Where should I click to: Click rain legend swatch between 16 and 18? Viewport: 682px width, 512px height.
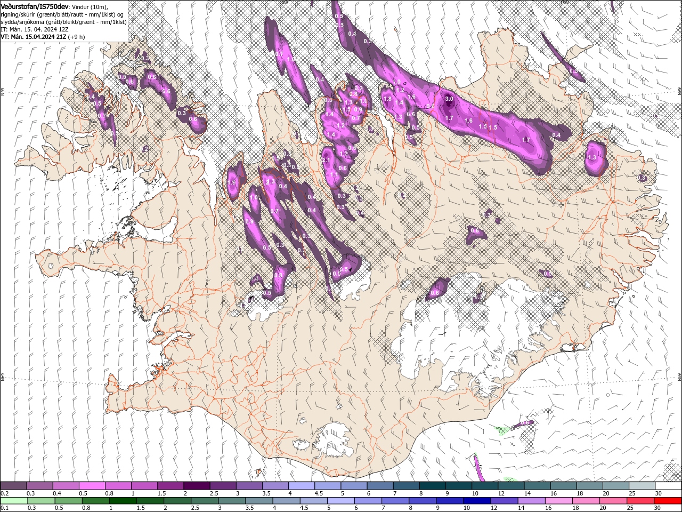tap(557, 500)
